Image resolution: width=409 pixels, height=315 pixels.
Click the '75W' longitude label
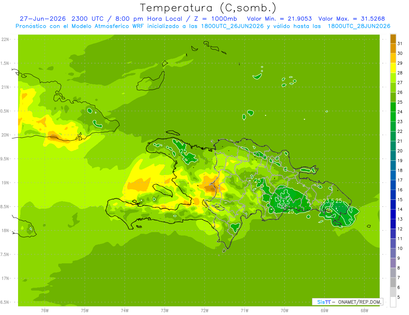[x=85, y=310]
